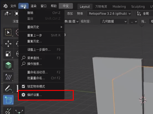Switch to the 万物有灵 workspace tab
This screenshot has height=114, width=153.
101,6
